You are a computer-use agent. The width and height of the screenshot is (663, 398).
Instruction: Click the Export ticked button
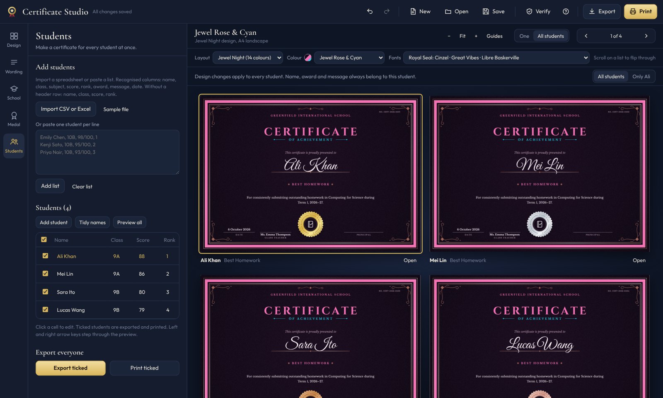coord(70,368)
